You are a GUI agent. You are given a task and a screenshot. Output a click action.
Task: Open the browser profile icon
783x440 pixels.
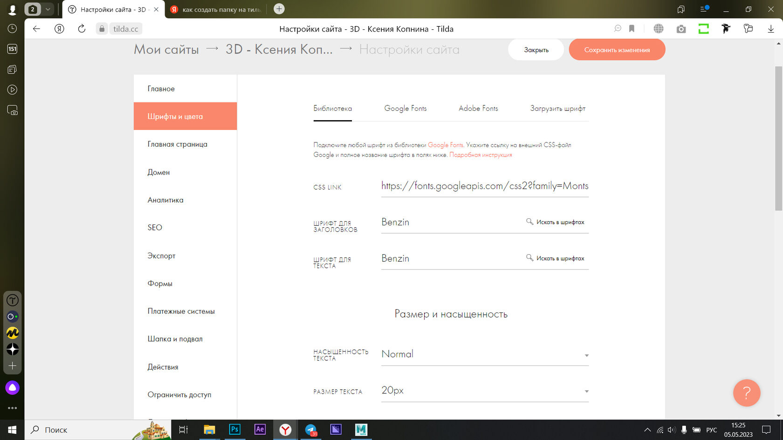point(12,9)
